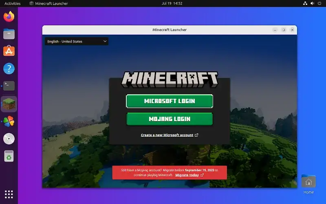Open the power menu icon

pyautogui.click(x=319, y=3)
